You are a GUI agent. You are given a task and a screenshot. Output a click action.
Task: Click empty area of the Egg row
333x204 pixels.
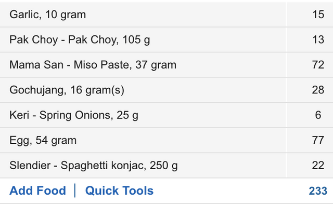pyautogui.click(x=181, y=141)
